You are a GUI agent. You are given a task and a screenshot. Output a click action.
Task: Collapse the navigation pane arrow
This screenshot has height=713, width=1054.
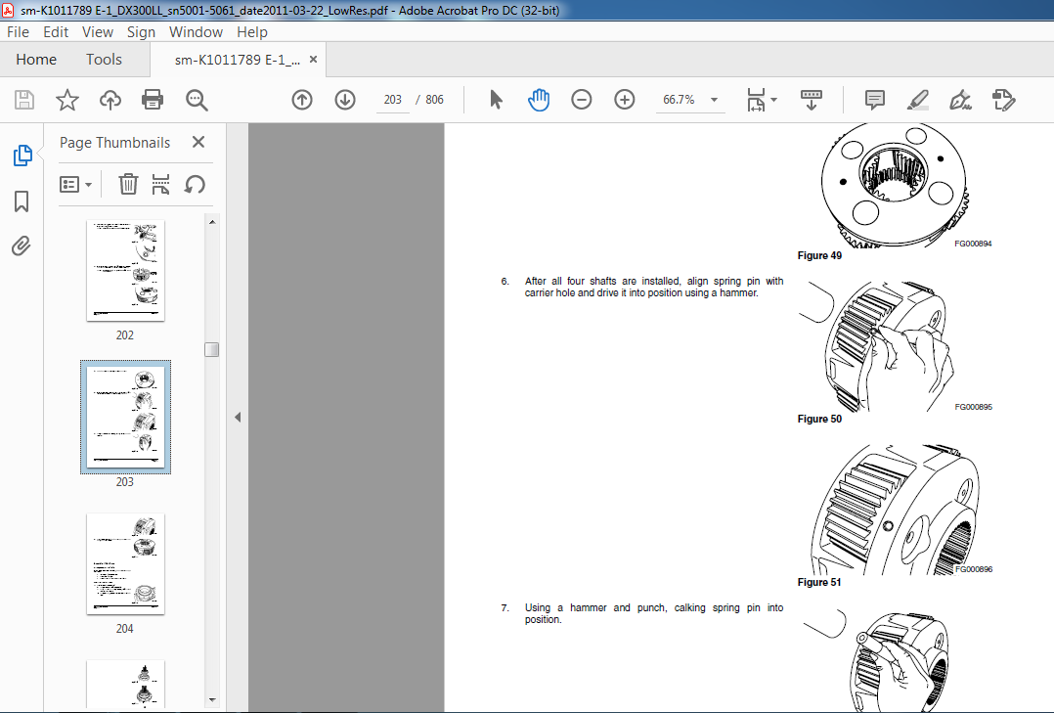[x=238, y=418]
